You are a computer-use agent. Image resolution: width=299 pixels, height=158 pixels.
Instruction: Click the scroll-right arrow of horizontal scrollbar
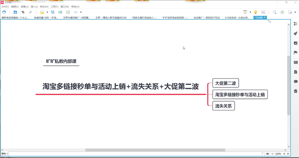click(285, 150)
